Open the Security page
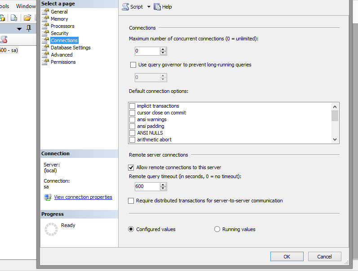Screen dimensions: 358x271 click(x=59, y=33)
